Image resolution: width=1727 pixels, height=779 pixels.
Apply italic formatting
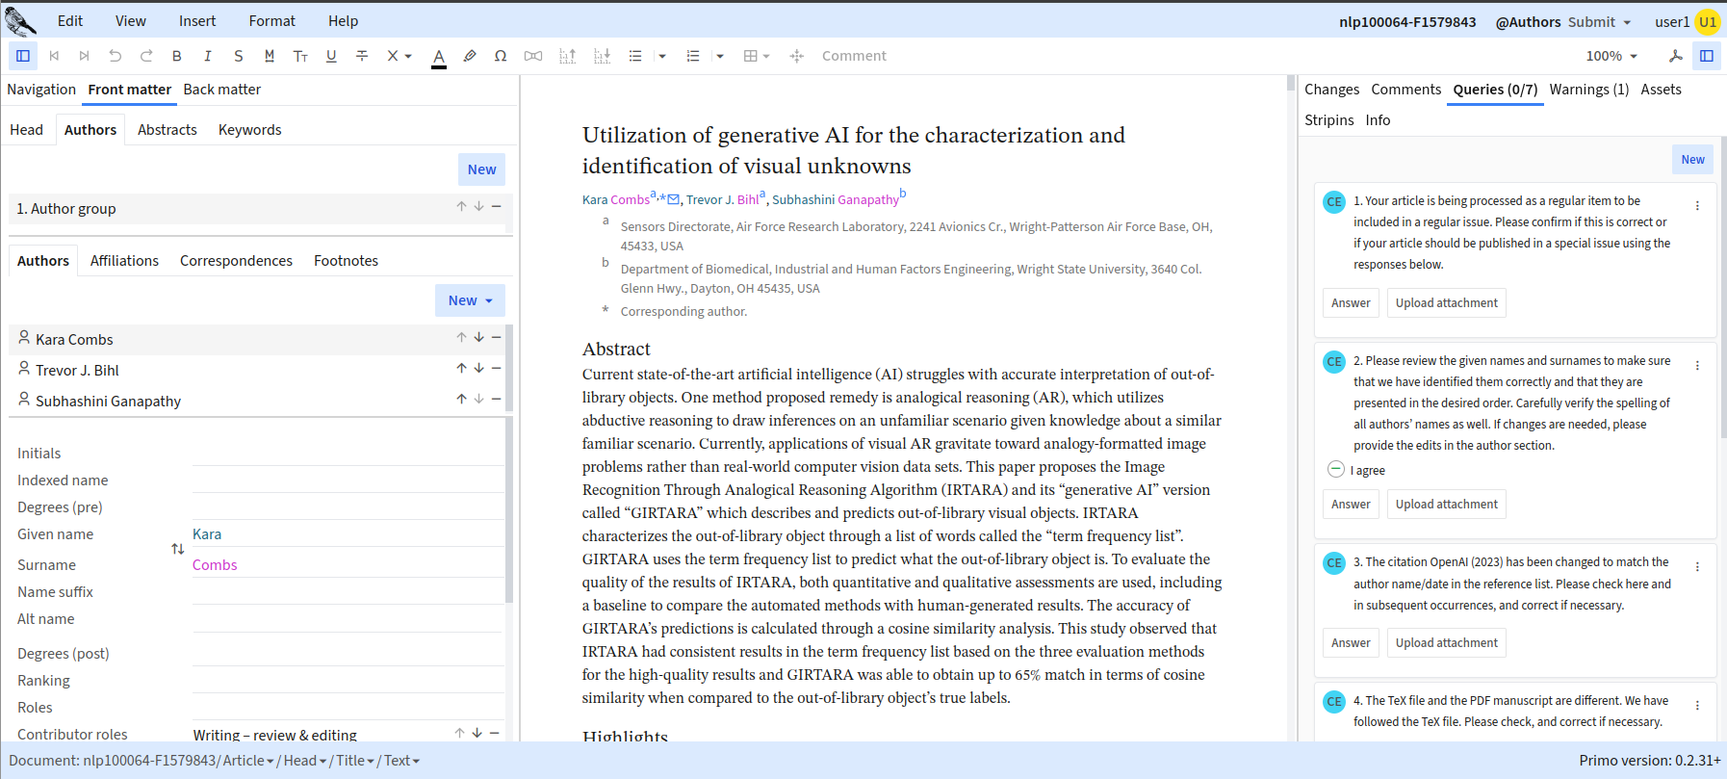[x=208, y=56]
